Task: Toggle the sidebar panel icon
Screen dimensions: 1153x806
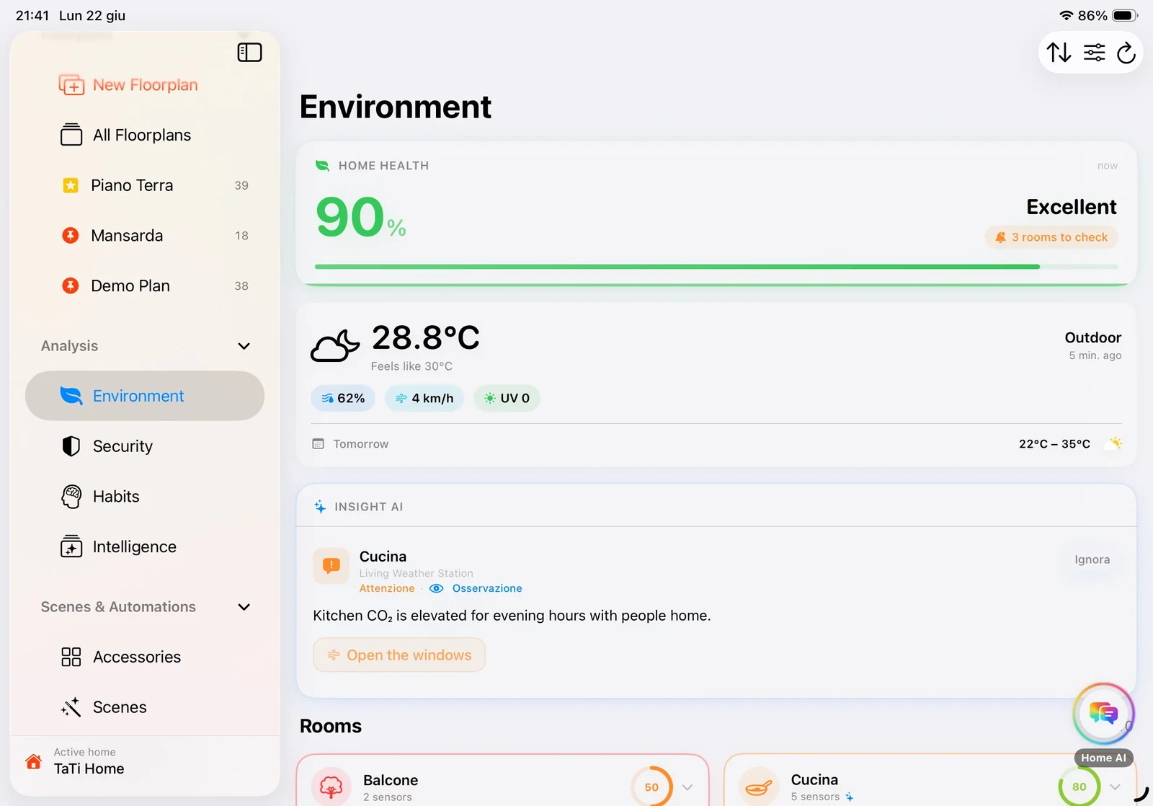Action: (x=249, y=53)
